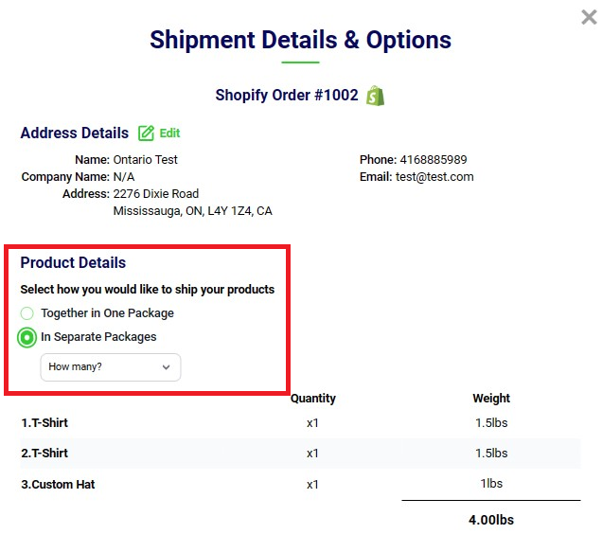Click the 2276 Dixie Road address line
The height and width of the screenshot is (552, 602).
(x=155, y=194)
